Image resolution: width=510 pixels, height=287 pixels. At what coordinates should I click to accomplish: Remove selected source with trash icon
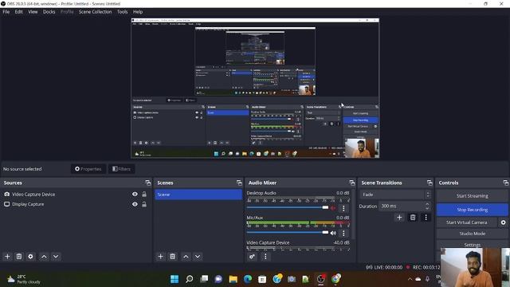click(x=19, y=257)
